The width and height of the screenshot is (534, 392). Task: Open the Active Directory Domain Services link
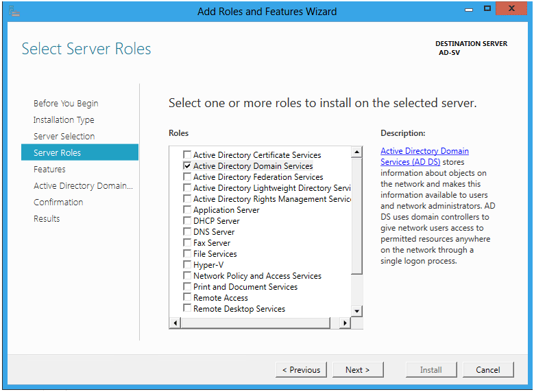point(424,157)
